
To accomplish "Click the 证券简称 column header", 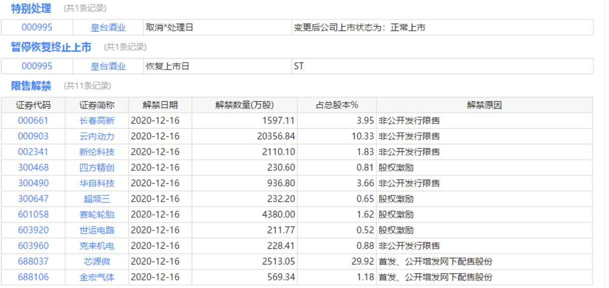I will [97, 105].
